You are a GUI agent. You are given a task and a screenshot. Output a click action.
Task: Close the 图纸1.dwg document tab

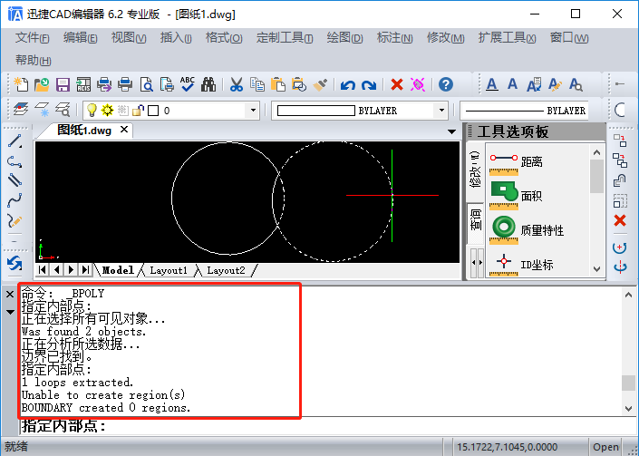point(124,130)
